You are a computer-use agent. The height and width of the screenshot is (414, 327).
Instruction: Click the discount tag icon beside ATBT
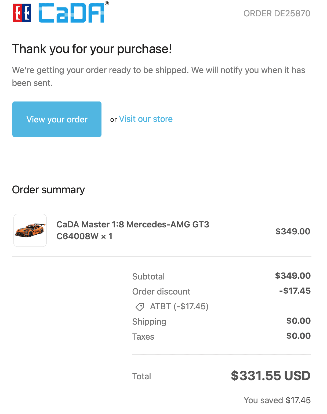[x=140, y=307]
